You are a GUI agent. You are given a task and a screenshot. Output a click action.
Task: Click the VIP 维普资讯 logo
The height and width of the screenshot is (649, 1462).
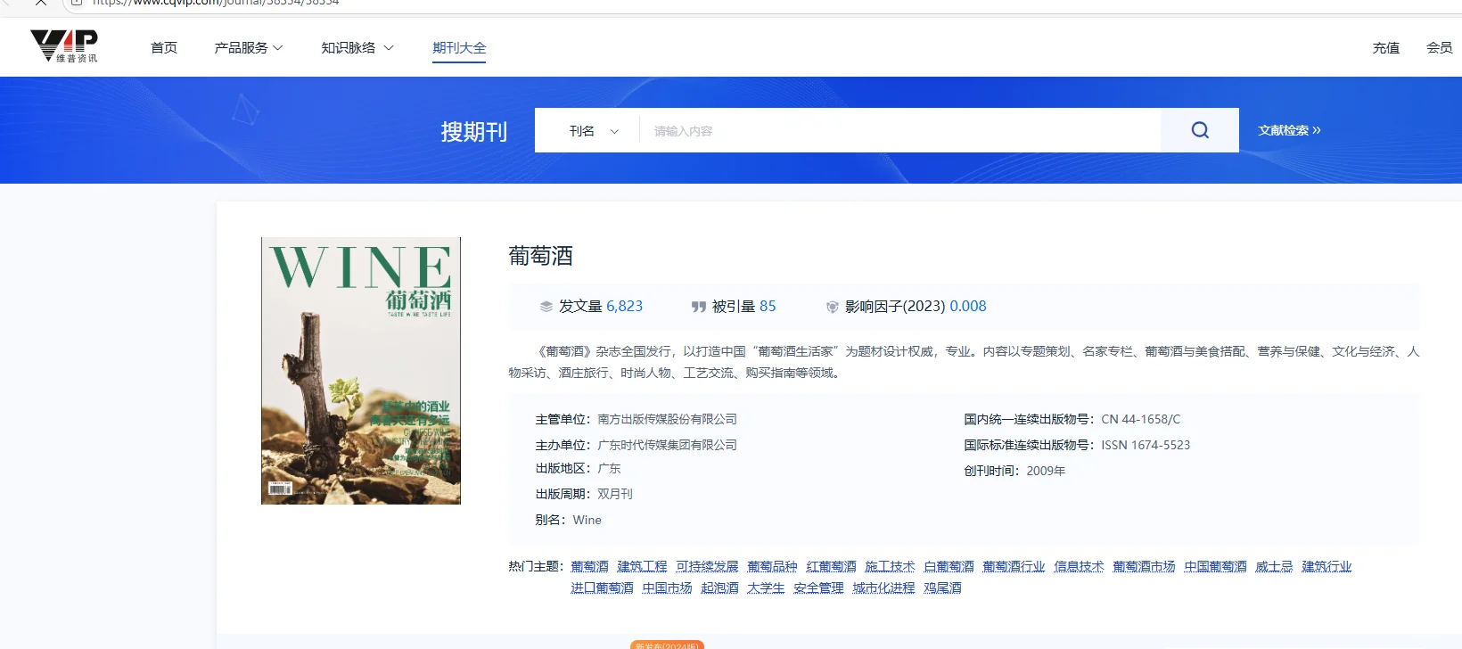[x=64, y=46]
